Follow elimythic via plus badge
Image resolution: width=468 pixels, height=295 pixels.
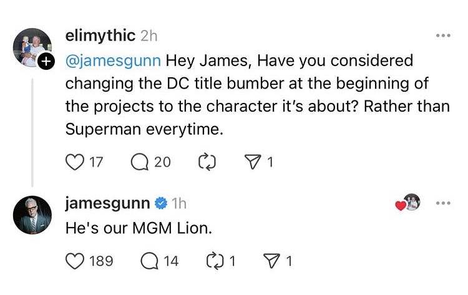click(x=45, y=62)
